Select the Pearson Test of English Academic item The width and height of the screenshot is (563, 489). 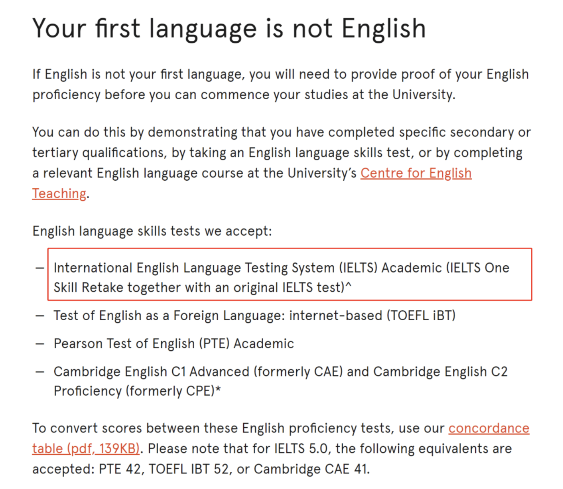point(174,343)
